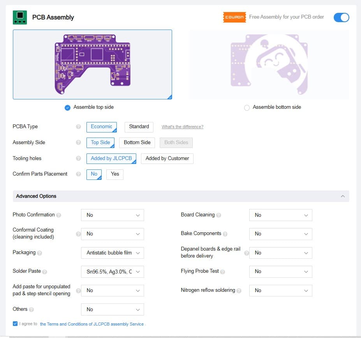Show help for Photo Confirmation
This screenshot has width=361, height=338.
(x=59, y=215)
